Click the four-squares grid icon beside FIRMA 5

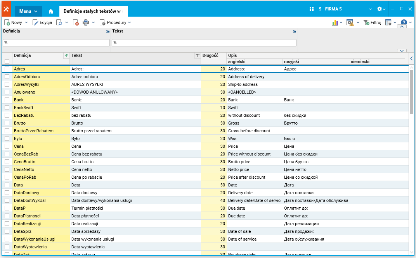click(312, 9)
